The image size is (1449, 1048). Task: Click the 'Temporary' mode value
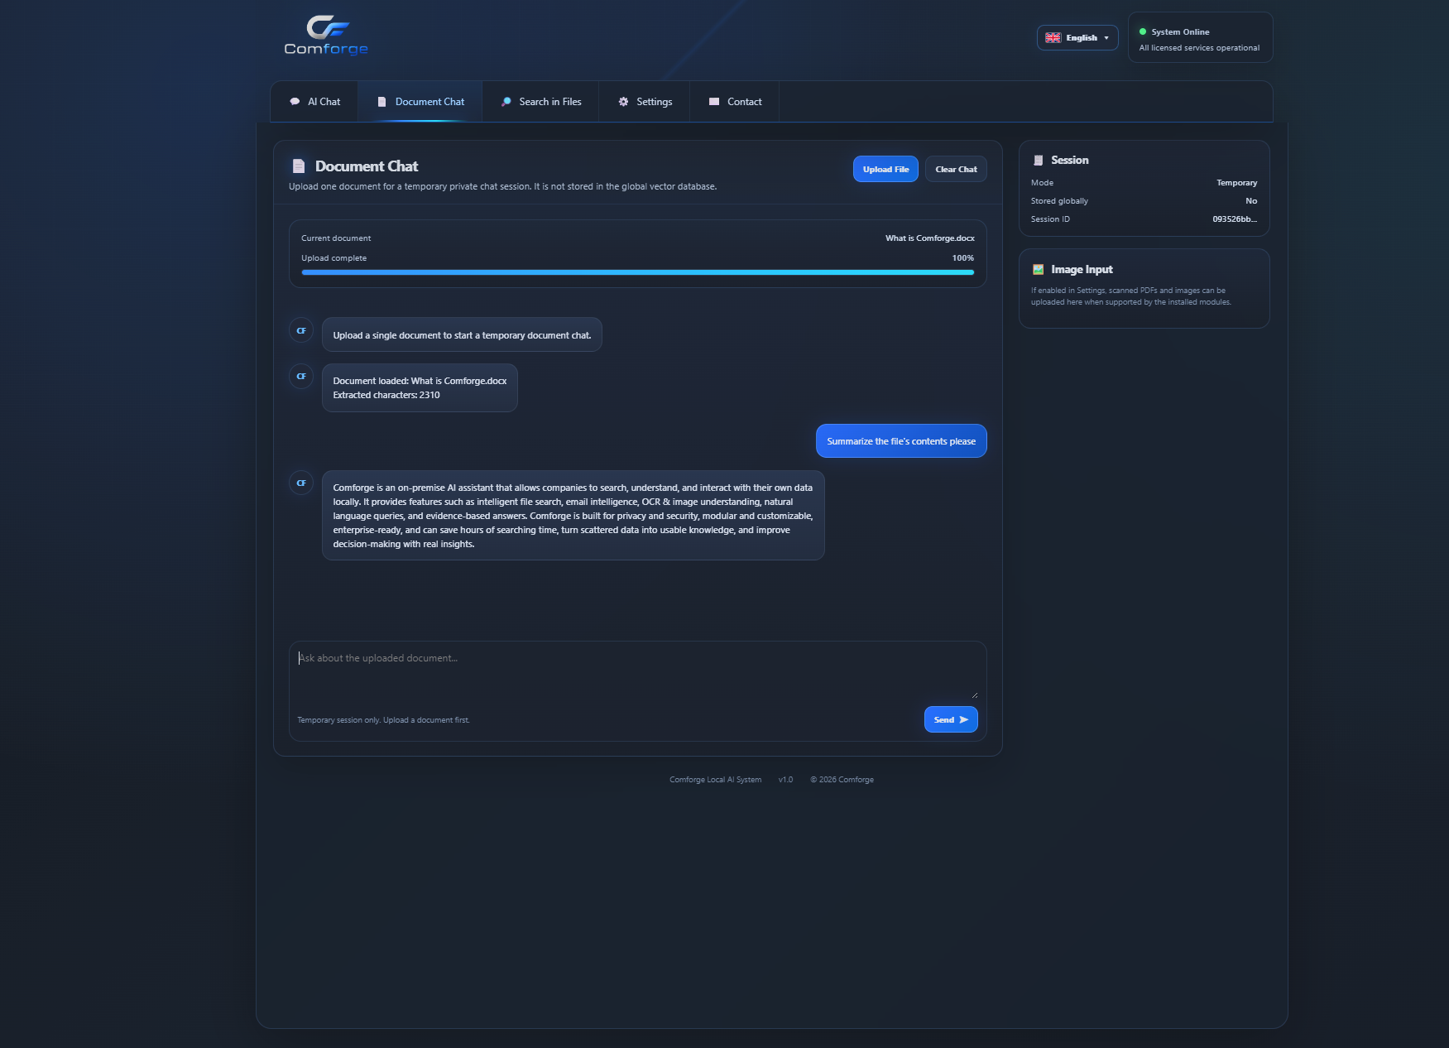click(1236, 183)
